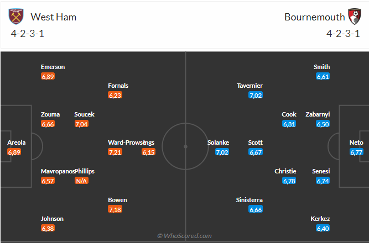The height and width of the screenshot is (243, 369).
Task: Select player name Soucek
Action: click(x=84, y=114)
